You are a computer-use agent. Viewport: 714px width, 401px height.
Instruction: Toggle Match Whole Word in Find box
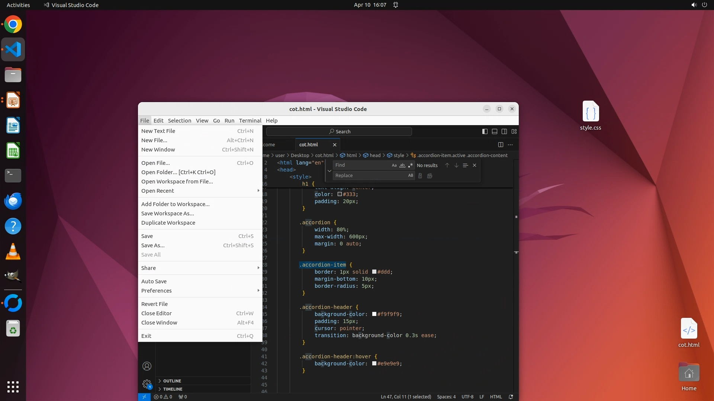[x=402, y=166]
